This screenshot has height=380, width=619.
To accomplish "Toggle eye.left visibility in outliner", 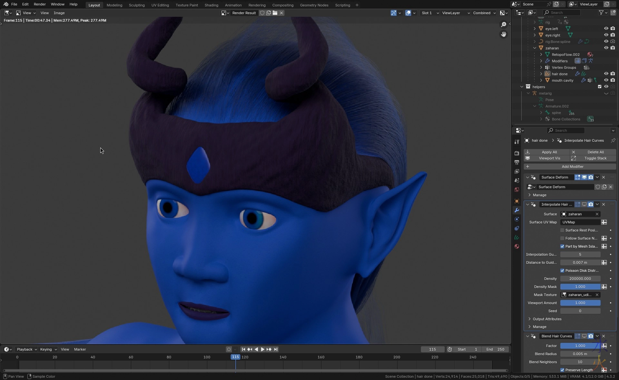I will 606,29.
